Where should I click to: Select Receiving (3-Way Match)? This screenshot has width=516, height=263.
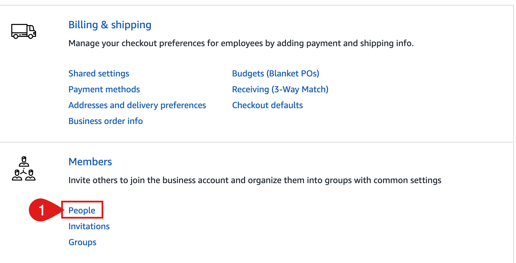click(280, 89)
